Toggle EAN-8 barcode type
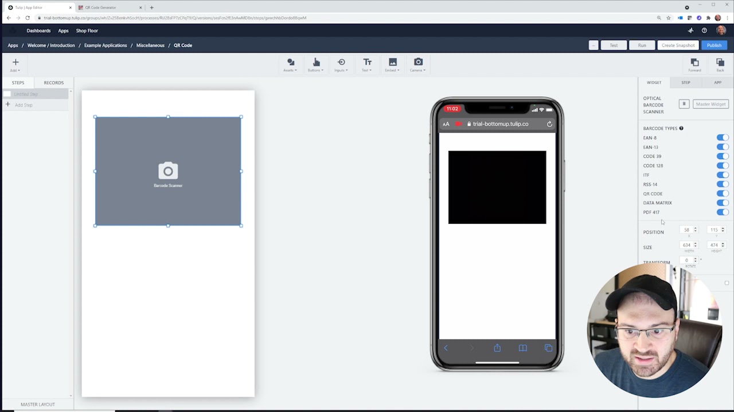734x412 pixels. [x=723, y=138]
